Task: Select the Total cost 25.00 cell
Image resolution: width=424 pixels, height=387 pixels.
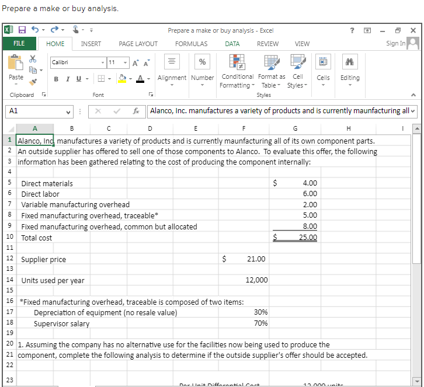Action: (x=295, y=238)
